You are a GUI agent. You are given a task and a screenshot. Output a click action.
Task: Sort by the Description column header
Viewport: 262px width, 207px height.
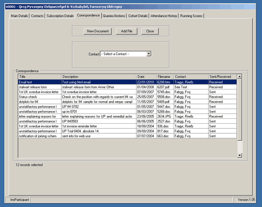[99, 77]
